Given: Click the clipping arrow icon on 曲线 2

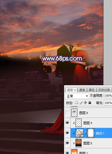Looking at the screenshot, I should pyautogui.click(x=74, y=133).
